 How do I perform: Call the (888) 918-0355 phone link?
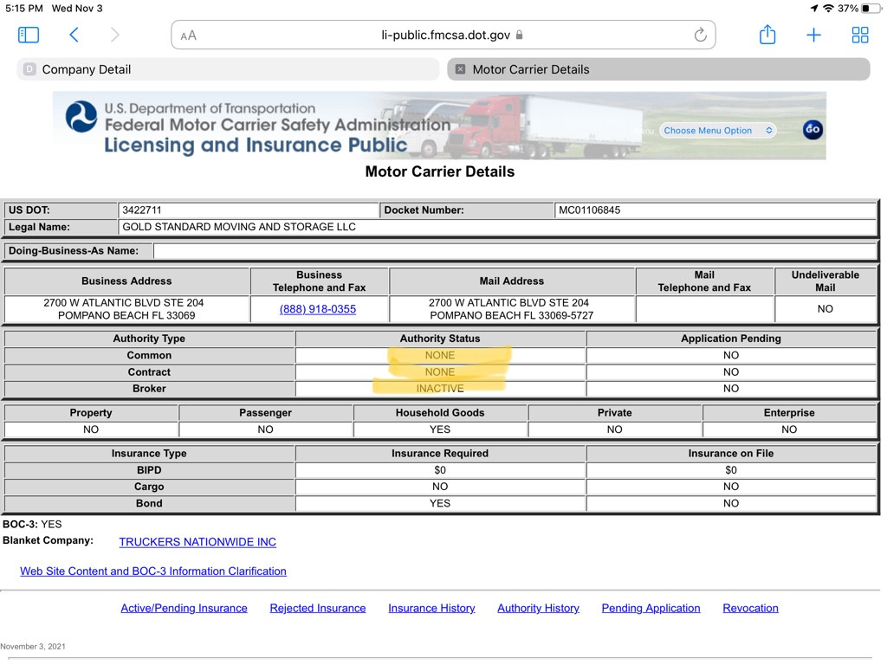[x=318, y=309]
